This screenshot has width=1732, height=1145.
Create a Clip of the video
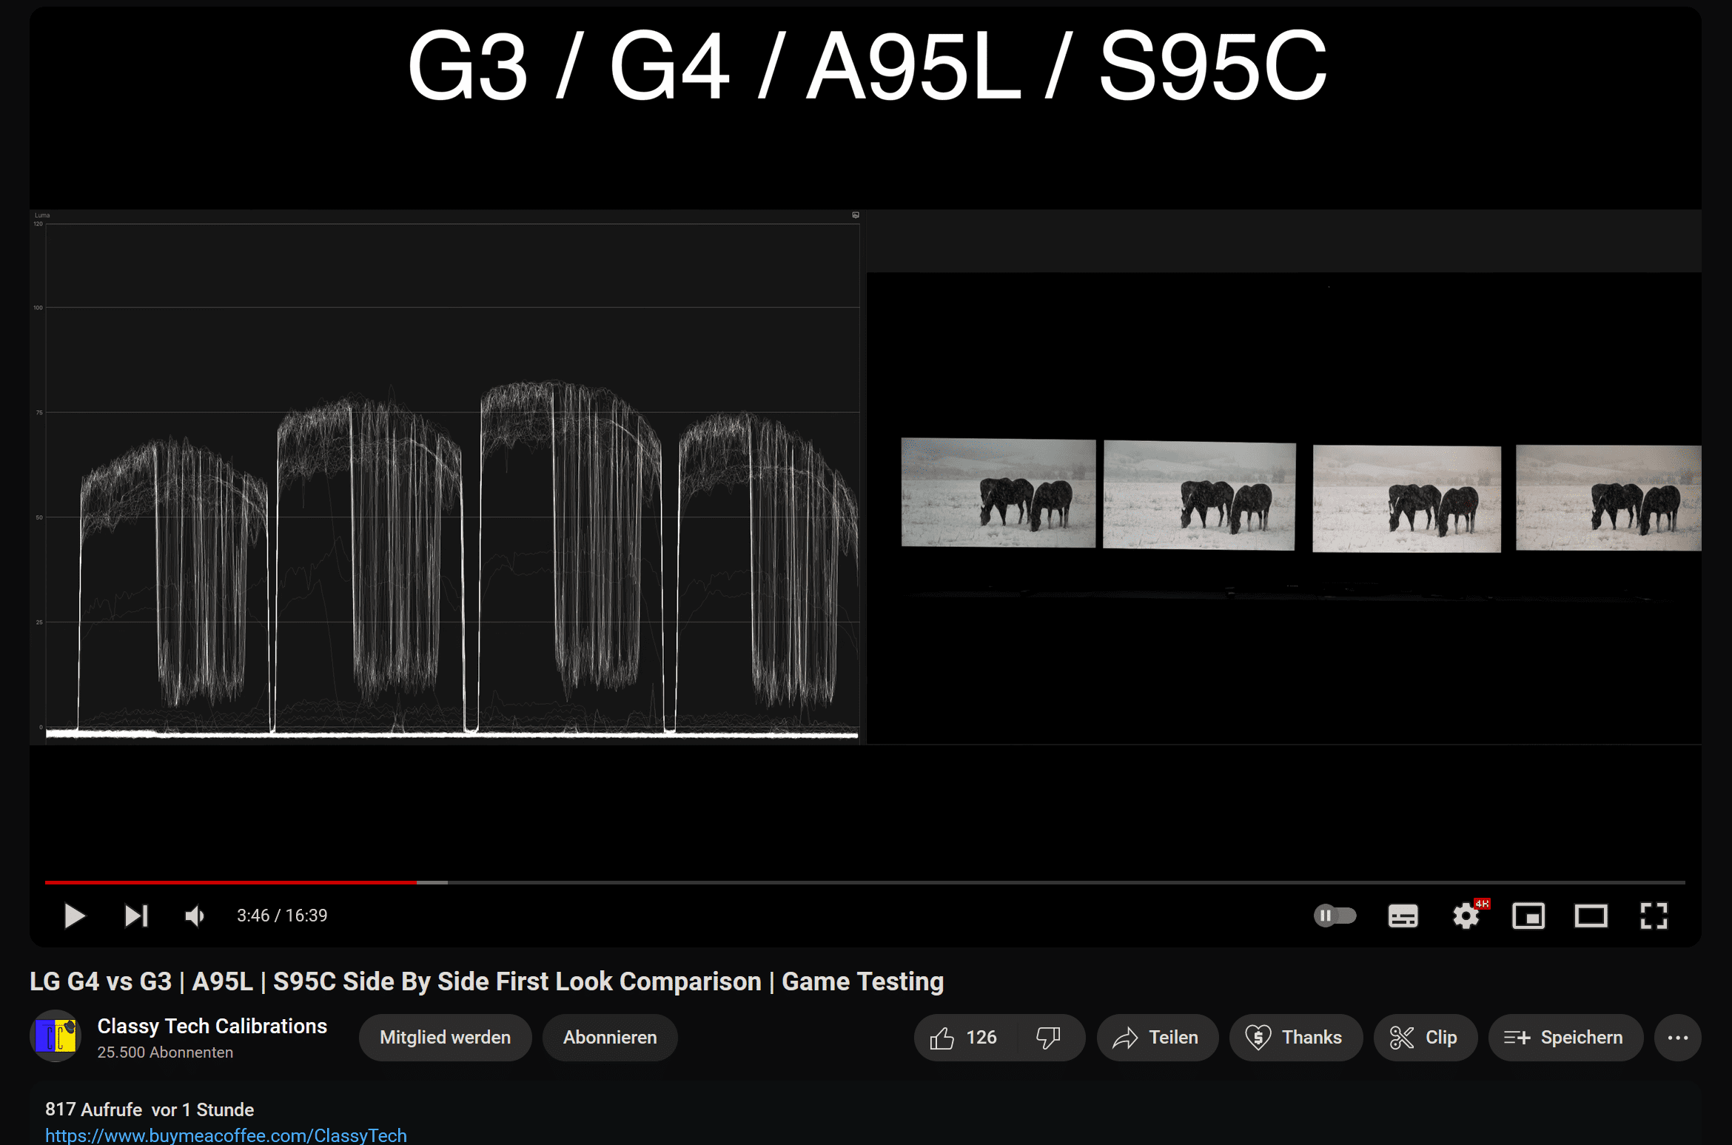[1425, 1038]
